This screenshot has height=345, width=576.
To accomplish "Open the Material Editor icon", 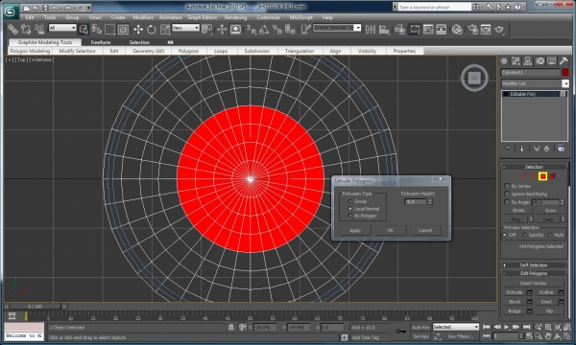I will 457,29.
